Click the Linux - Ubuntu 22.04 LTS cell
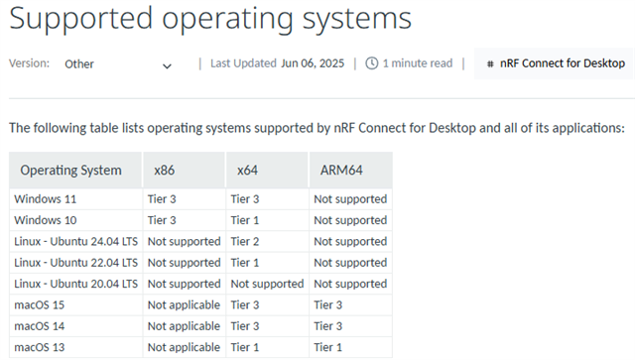Image resolution: width=635 pixels, height=360 pixels. [75, 263]
